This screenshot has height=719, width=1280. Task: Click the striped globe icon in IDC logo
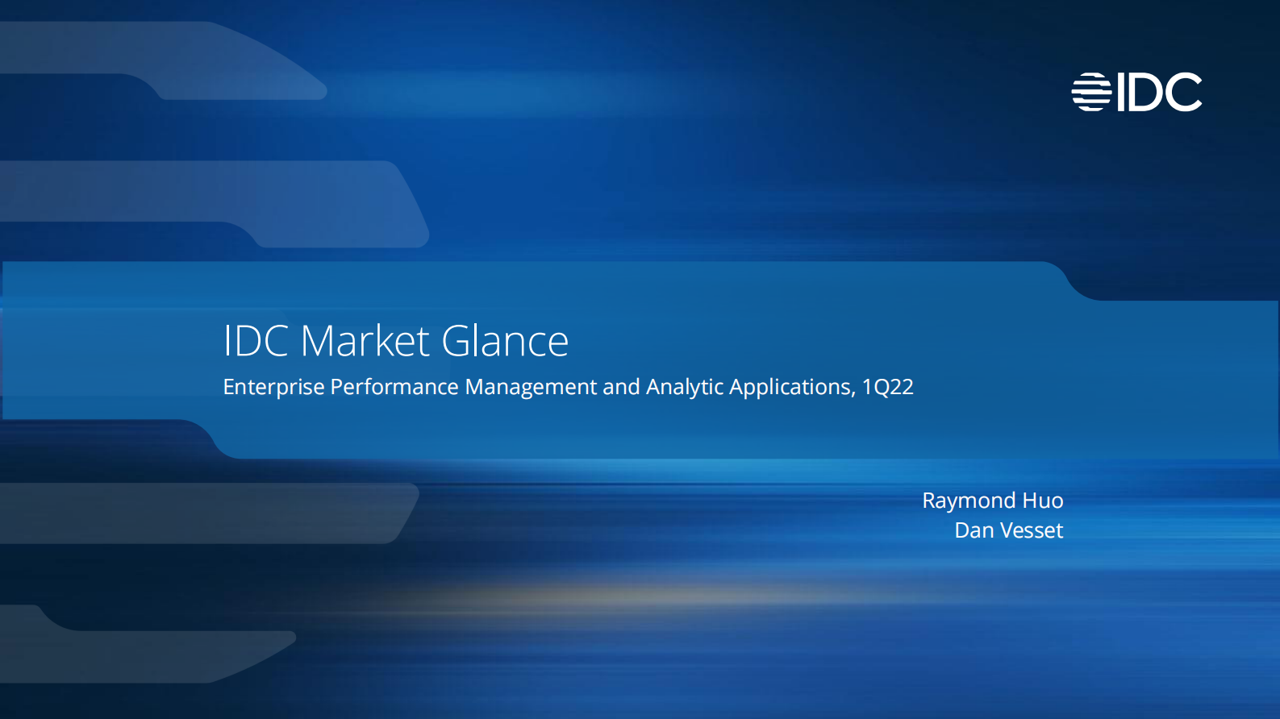coord(1090,92)
